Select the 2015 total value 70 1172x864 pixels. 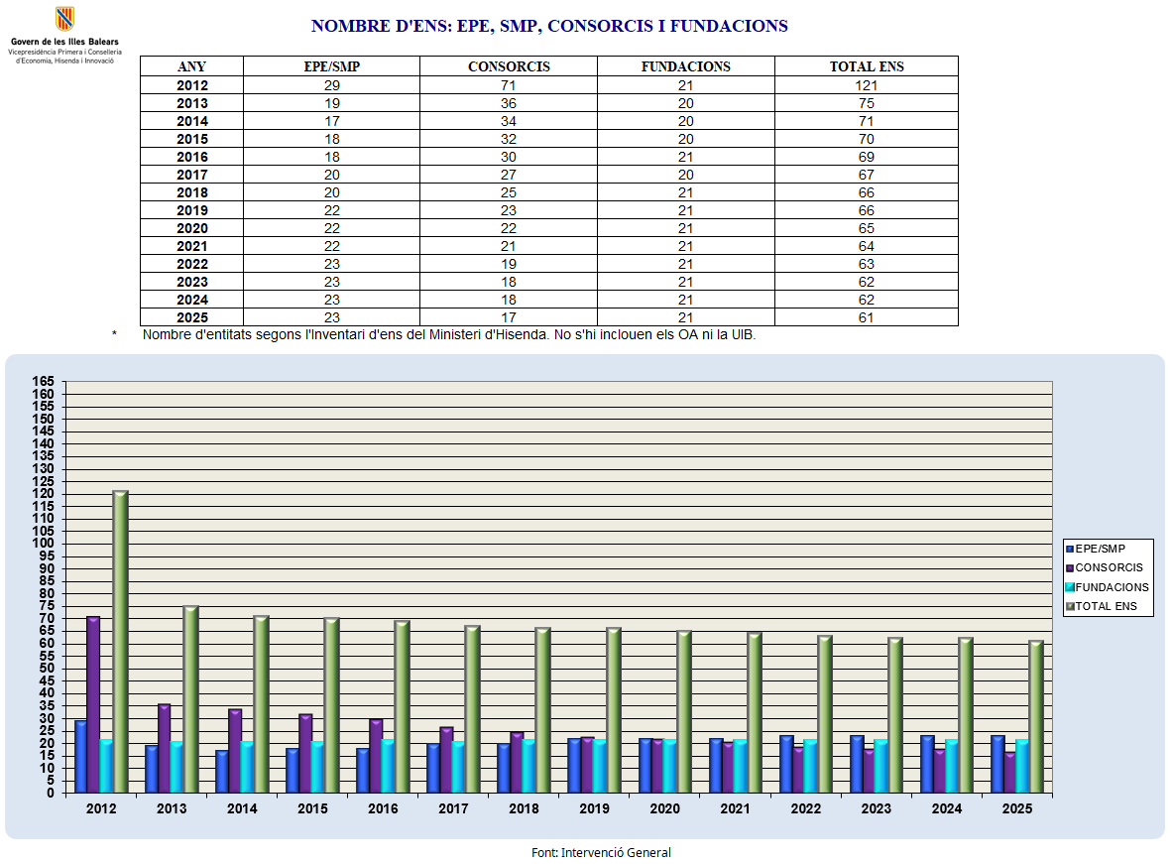[x=867, y=139]
